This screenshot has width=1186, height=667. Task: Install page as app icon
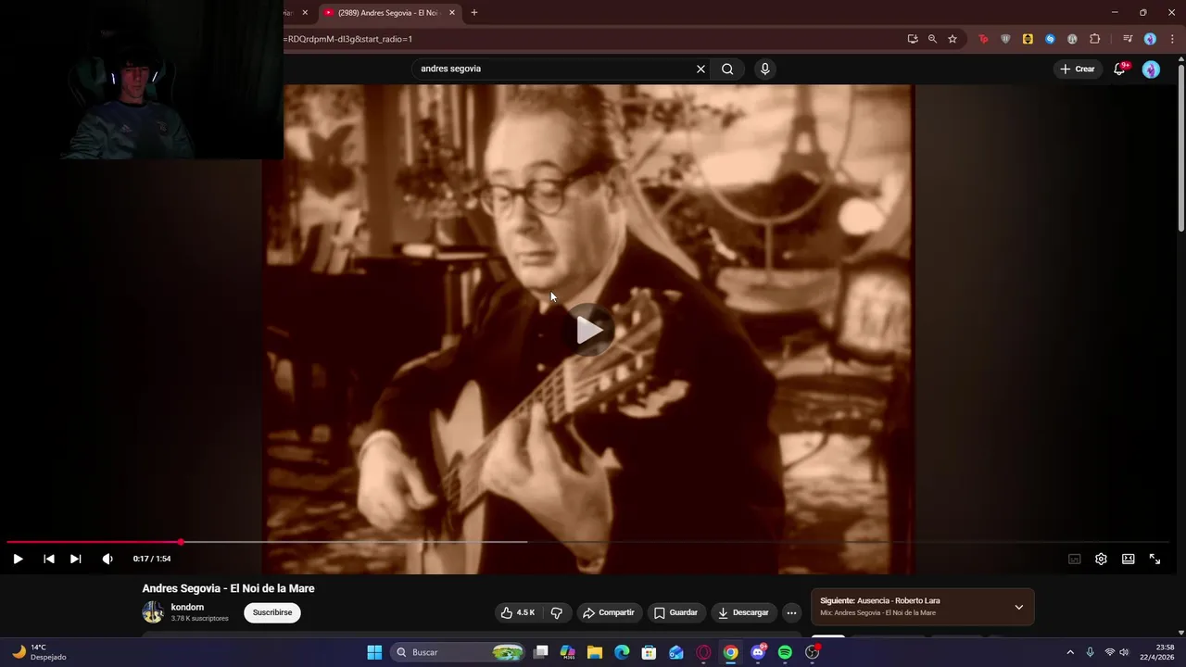(x=913, y=39)
